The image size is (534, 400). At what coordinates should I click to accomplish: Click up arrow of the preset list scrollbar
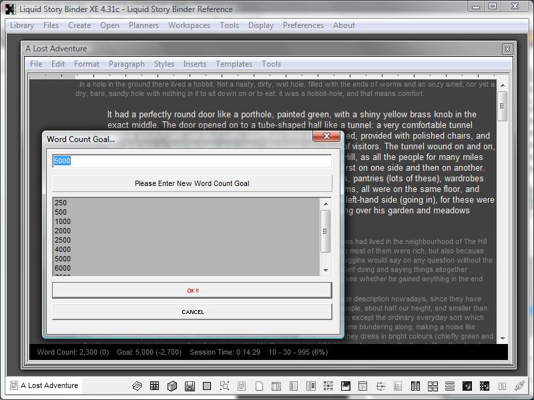(326, 204)
